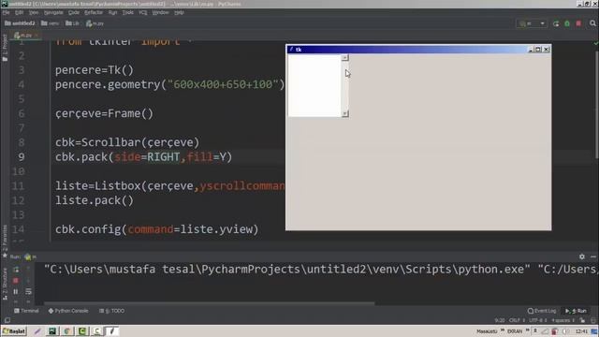This screenshot has width=599, height=337.
Task: Open the Refactor menu
Action: point(94,12)
